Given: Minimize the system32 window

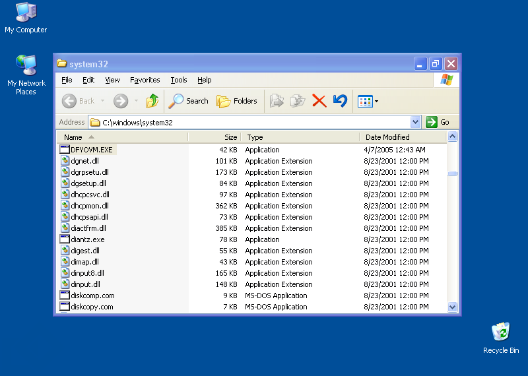Looking at the screenshot, I should tap(420, 63).
